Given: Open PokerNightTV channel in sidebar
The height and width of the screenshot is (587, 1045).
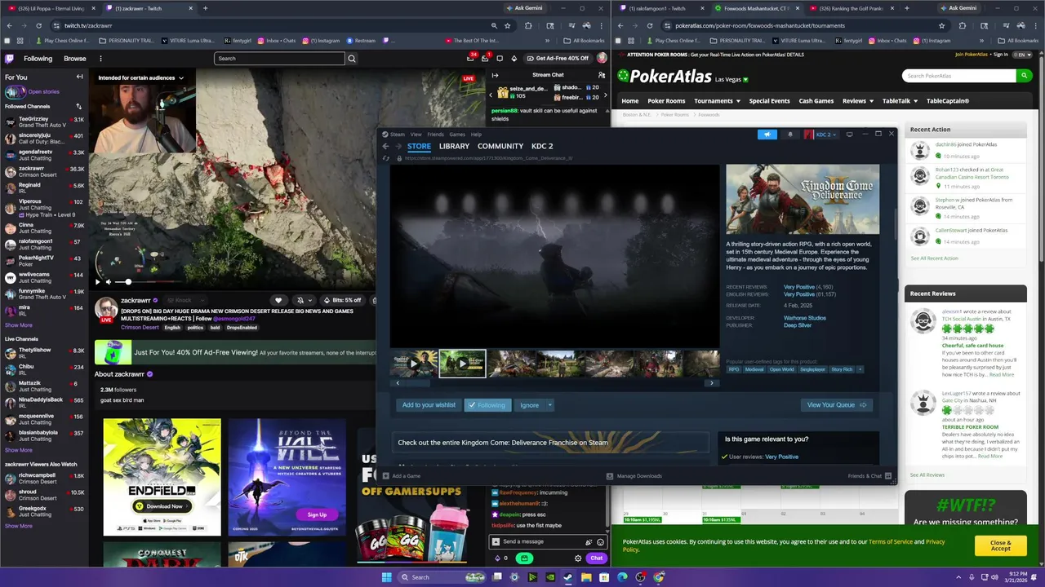Looking at the screenshot, I should 45,261.
